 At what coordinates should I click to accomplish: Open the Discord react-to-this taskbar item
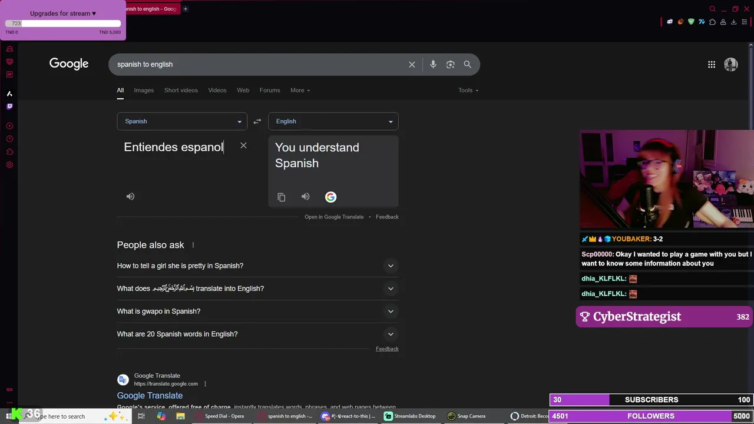[349, 416]
